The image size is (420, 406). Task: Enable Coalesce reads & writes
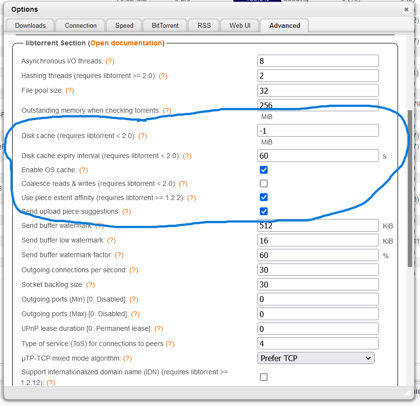[264, 183]
